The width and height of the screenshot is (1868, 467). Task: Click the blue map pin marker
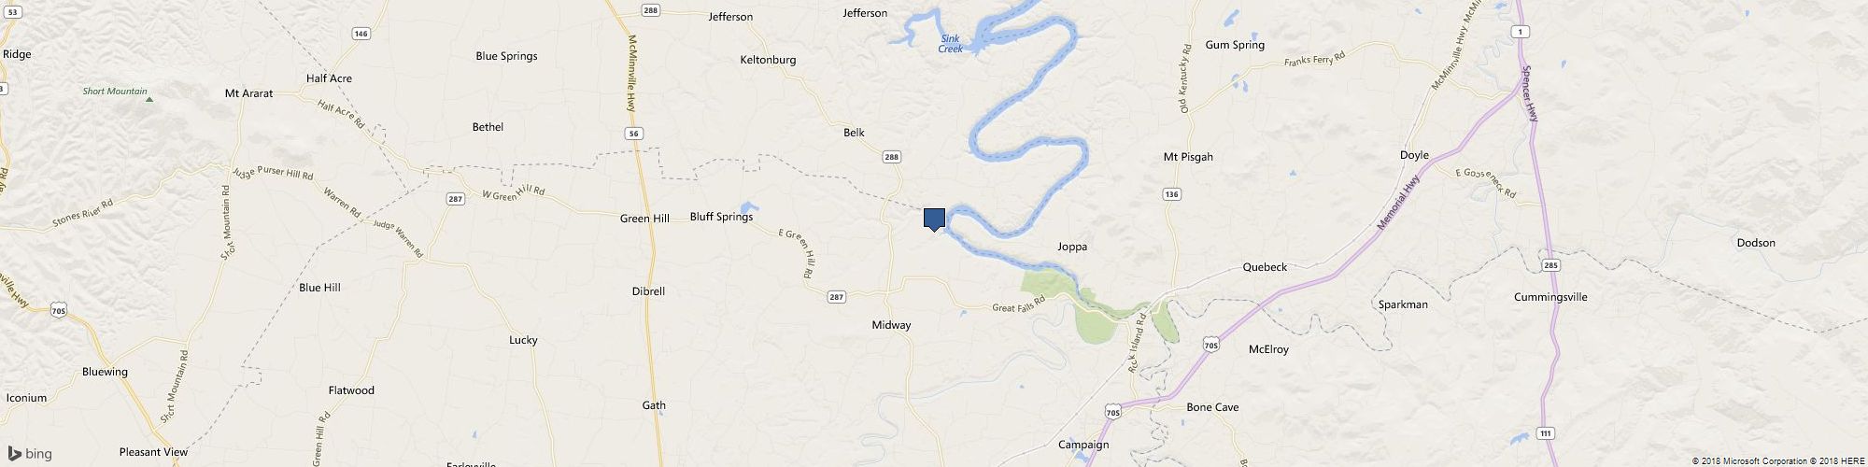click(934, 219)
